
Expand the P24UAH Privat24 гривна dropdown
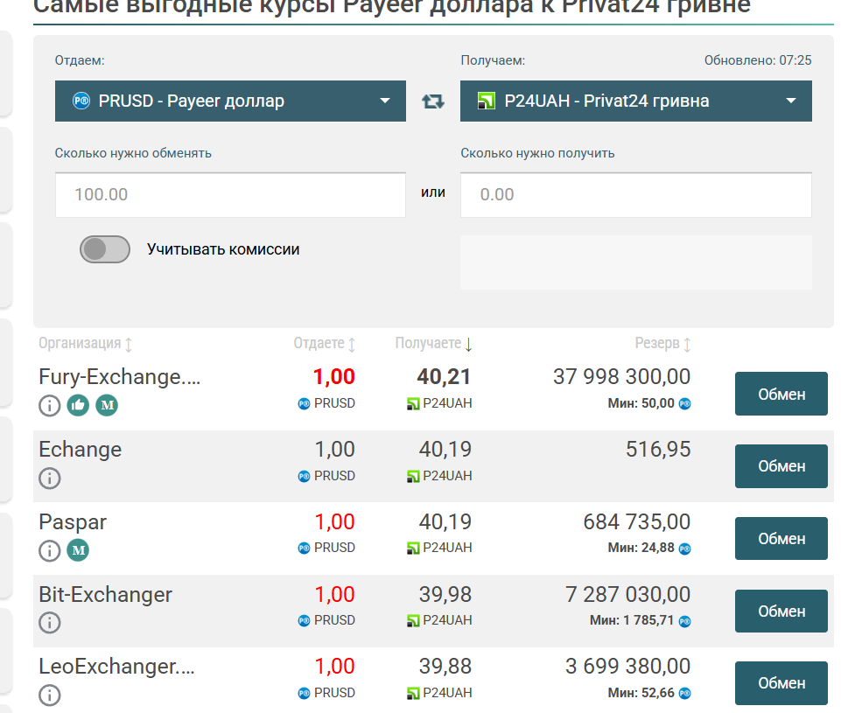coord(636,101)
